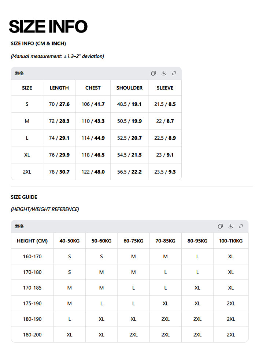Screen dimensions: 274x346
Task: Click the XL chest value 118 / 46.5
Action: click(93, 155)
